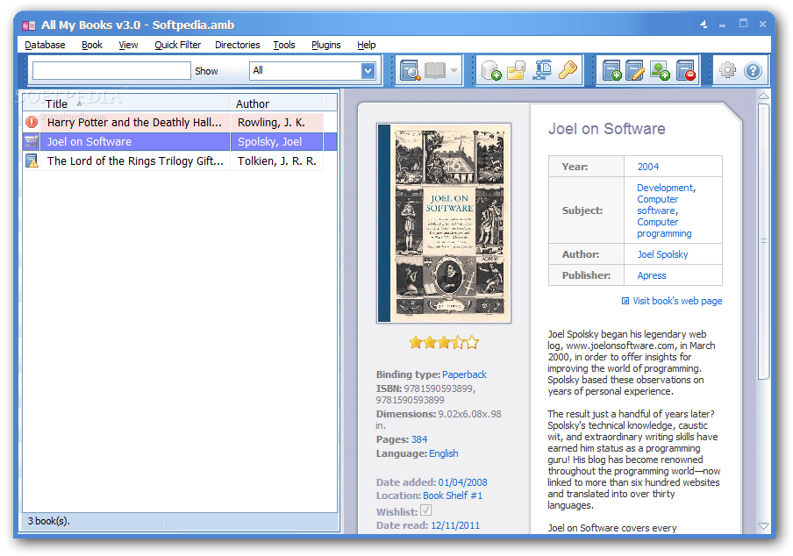Follow the Visit book's web page link
This screenshot has width=793, height=556.
coord(677,301)
